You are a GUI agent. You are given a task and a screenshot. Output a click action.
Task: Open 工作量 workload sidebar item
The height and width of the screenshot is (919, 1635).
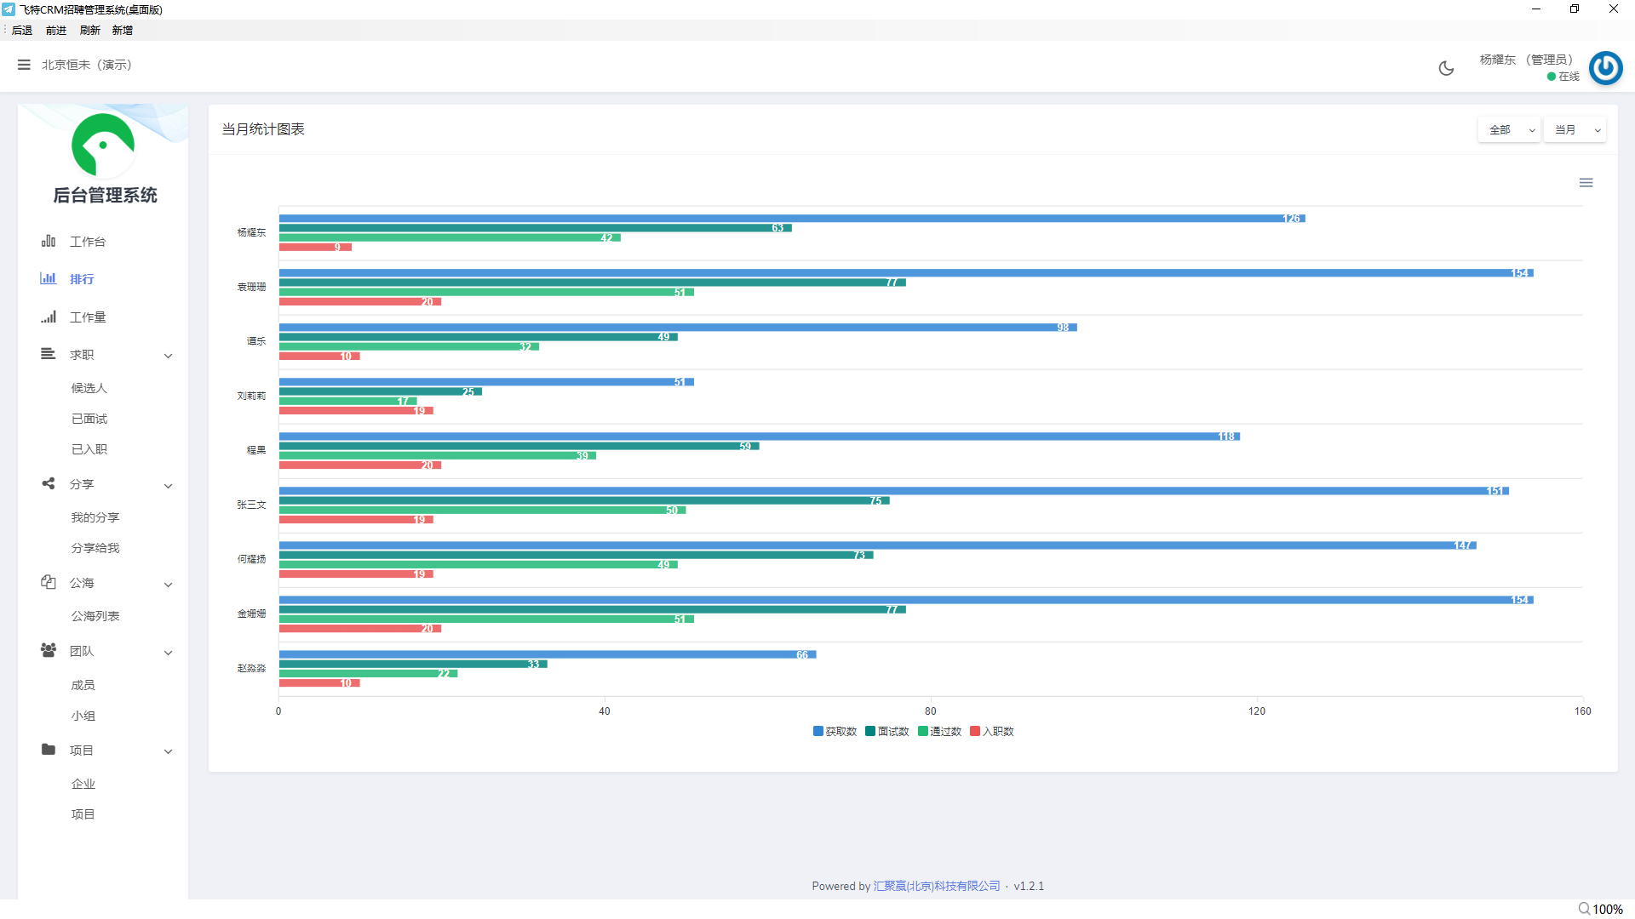[88, 317]
